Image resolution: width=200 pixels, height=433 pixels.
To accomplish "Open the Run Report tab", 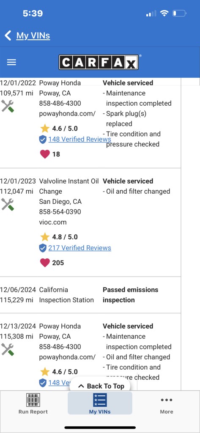I will point(33,404).
